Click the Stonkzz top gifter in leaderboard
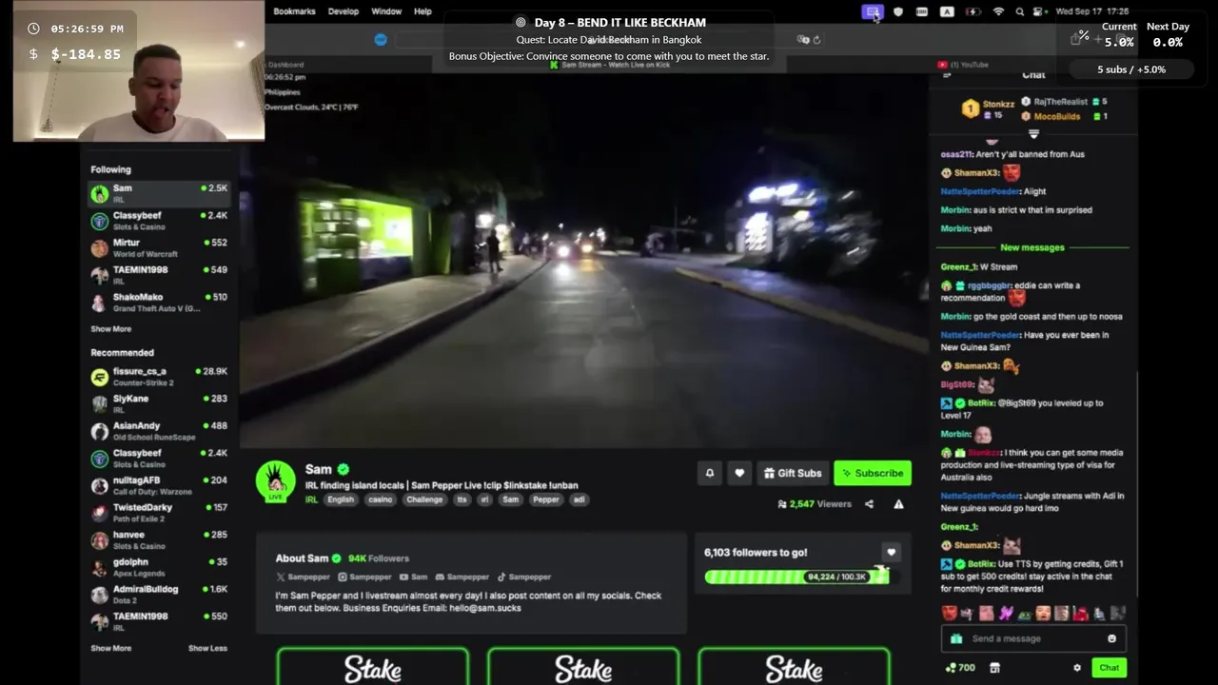This screenshot has width=1218, height=685. (x=988, y=109)
